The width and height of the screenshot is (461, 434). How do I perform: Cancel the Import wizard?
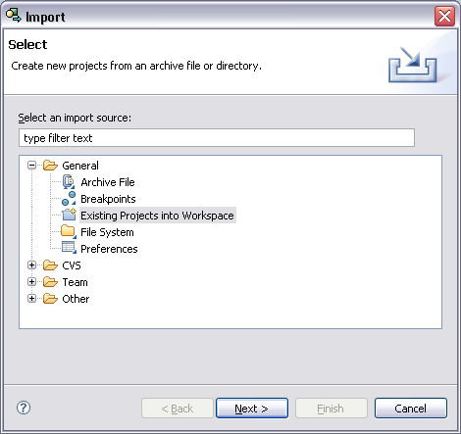pyautogui.click(x=411, y=409)
